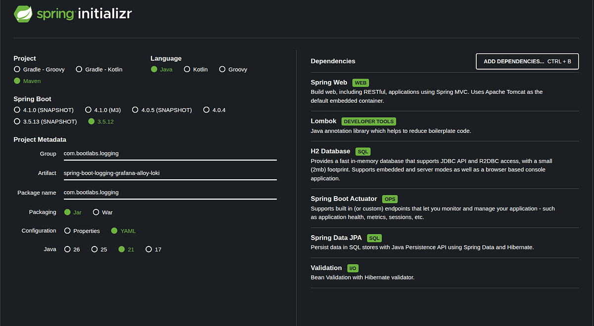Click the Bean Validation with Hibernate validator description
The height and width of the screenshot is (326, 594).
click(362, 278)
